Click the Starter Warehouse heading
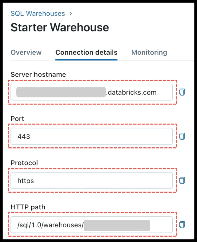Image resolution: width=197 pixels, height=242 pixels. tap(60, 27)
